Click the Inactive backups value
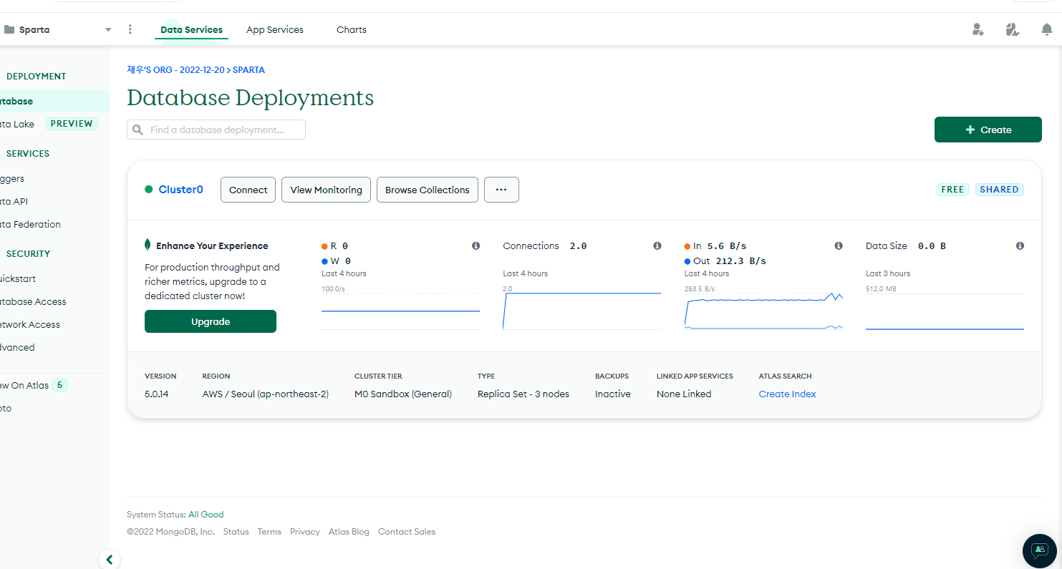1062x569 pixels. 613,394
